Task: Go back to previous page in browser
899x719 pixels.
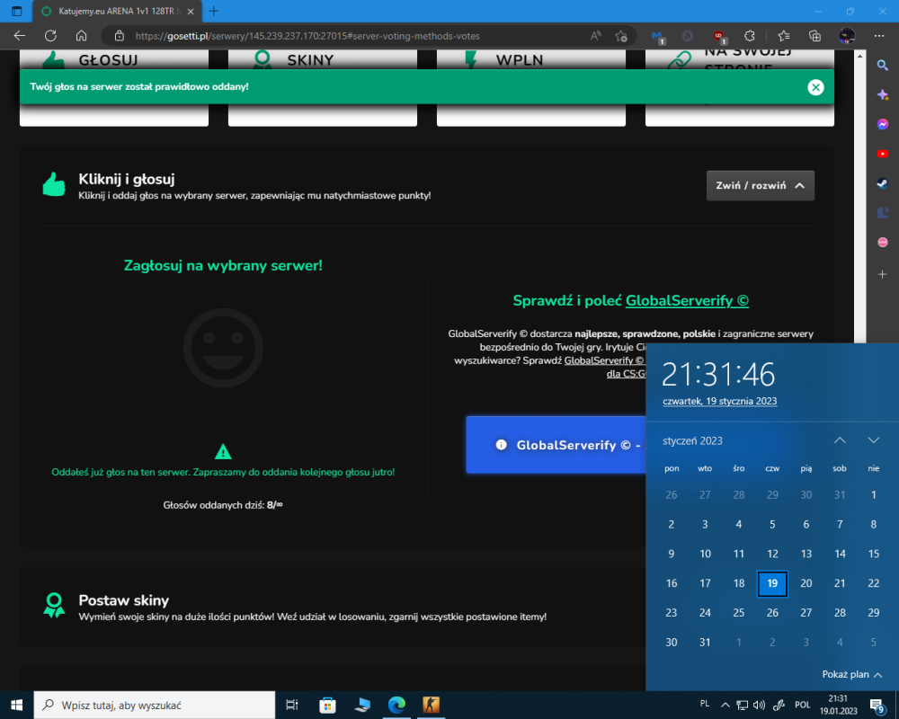Action: 20,36
